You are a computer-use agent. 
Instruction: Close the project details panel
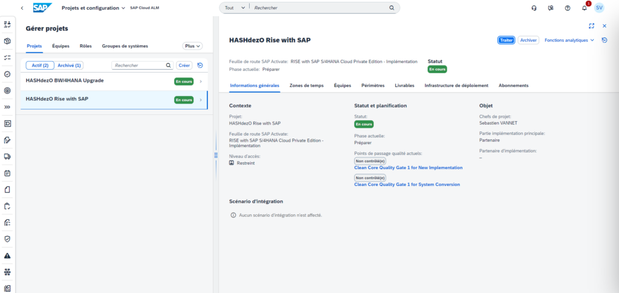604,25
